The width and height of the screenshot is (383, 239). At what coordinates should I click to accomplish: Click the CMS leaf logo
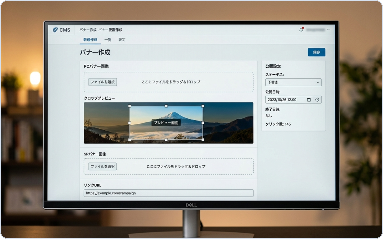[x=55, y=30]
